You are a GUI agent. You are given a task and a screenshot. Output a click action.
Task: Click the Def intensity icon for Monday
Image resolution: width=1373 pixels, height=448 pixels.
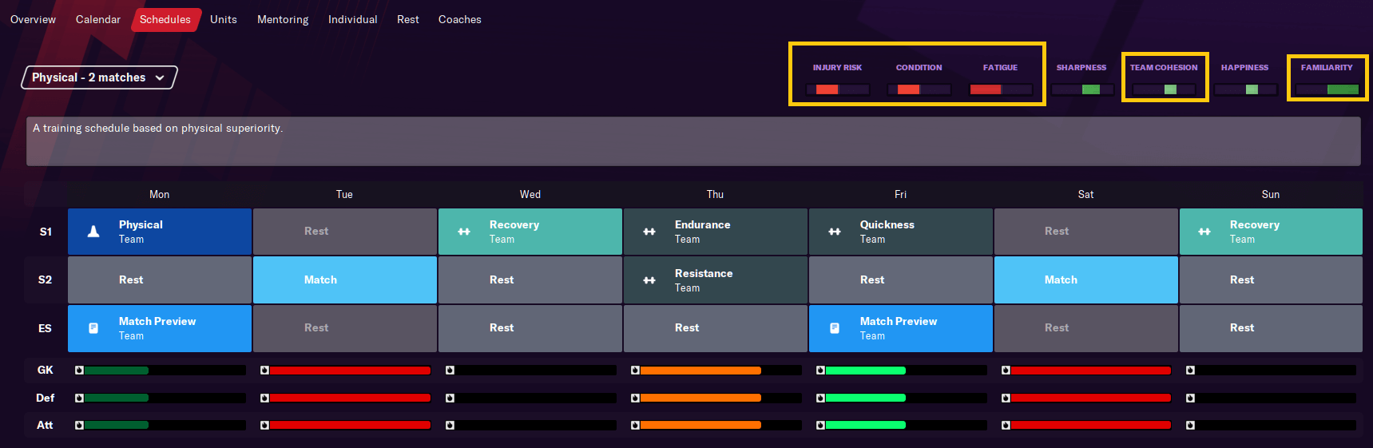click(79, 398)
